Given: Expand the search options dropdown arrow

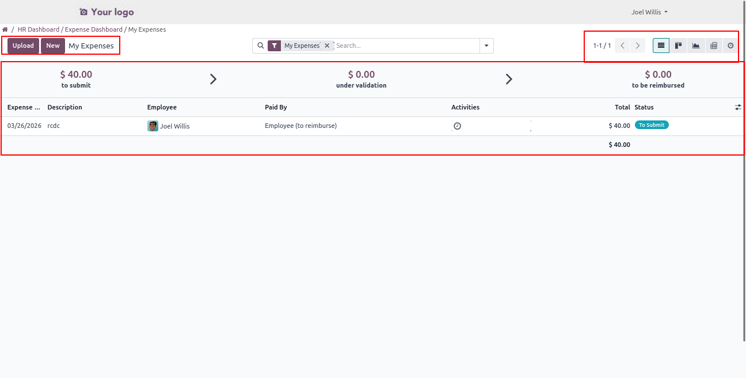Looking at the screenshot, I should [x=486, y=46].
